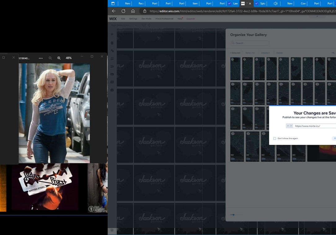336x235 pixels.
Task: Open the Site Design sidebar icon
Action: click(112, 51)
